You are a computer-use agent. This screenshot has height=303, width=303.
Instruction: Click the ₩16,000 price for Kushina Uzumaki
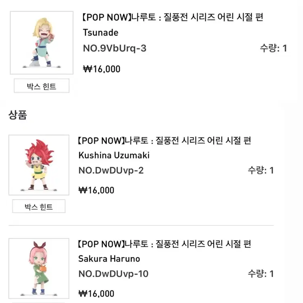[97, 190]
